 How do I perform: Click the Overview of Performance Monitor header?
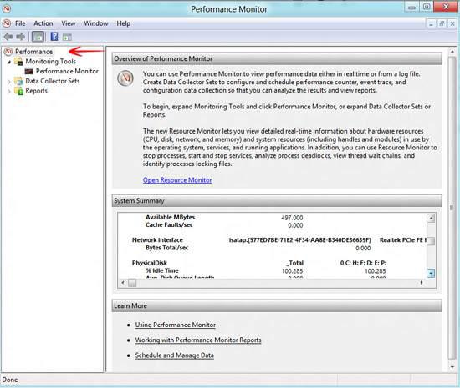(277, 58)
